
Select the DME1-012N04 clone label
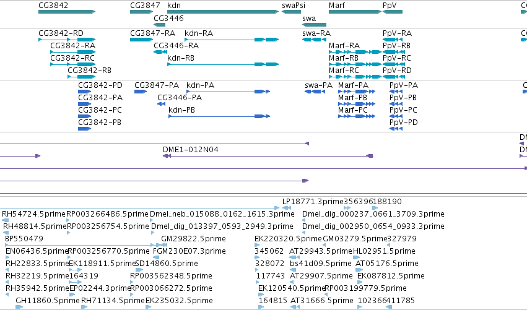pos(191,150)
